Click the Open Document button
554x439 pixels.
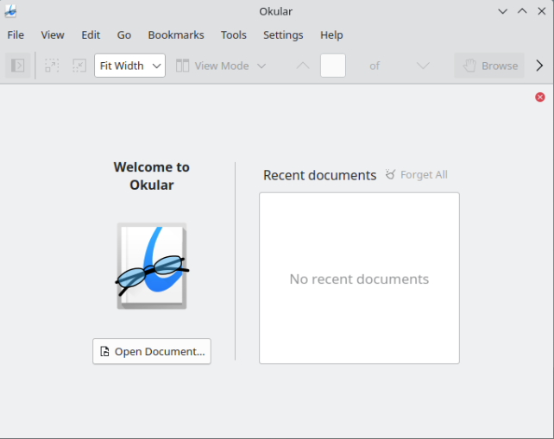[152, 351]
